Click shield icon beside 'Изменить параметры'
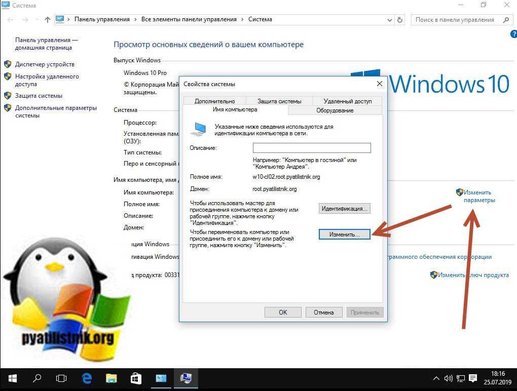517x391 pixels. click(x=459, y=192)
